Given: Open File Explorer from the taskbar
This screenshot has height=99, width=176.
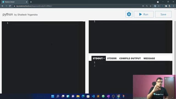Looking at the screenshot, I should pyautogui.click(x=78, y=96).
